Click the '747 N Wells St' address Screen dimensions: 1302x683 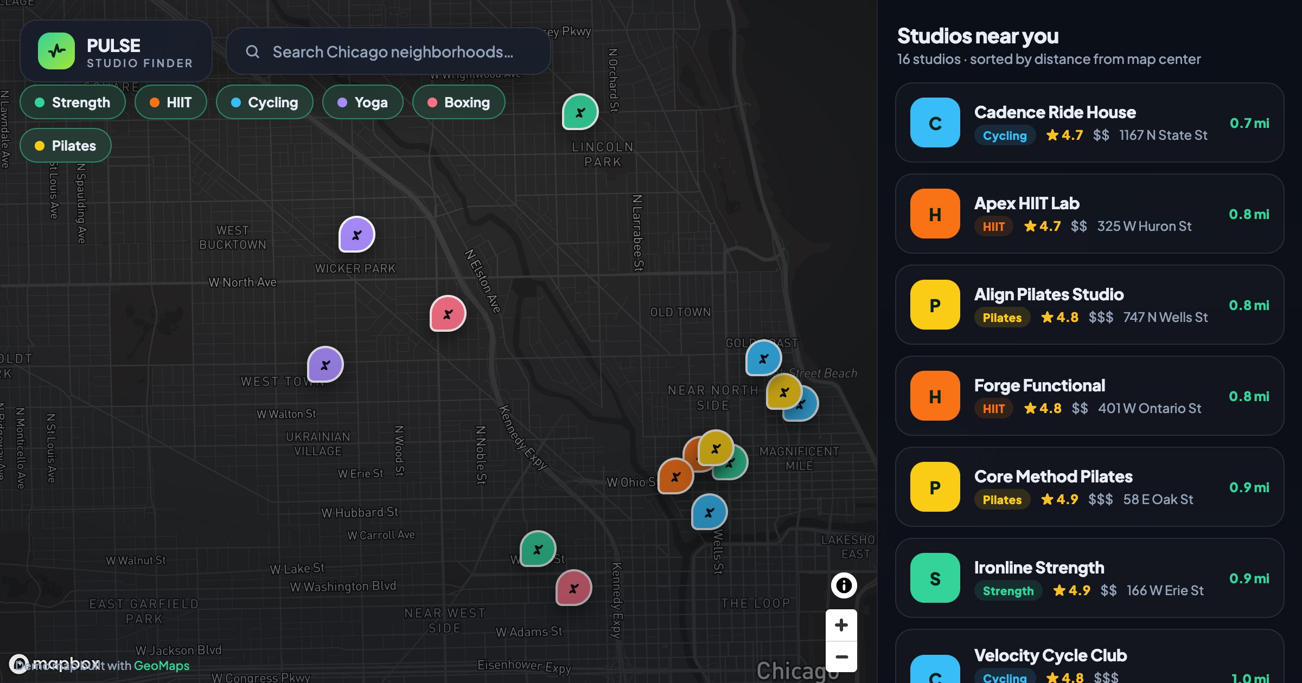pyautogui.click(x=1165, y=317)
